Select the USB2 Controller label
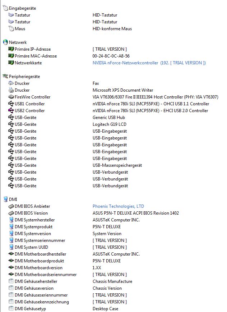This screenshot has width=227, height=312. click(x=29, y=111)
